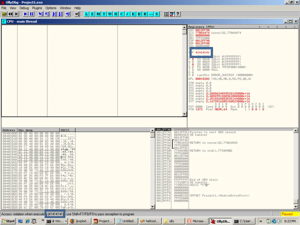
Task: Restart the program with the rewind icon
Action: [x=10, y=14]
